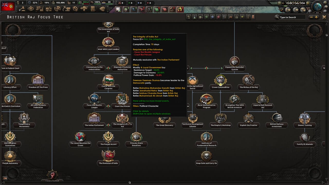Select the Desert Training focus
329x185 pixels.
(x=305, y=120)
